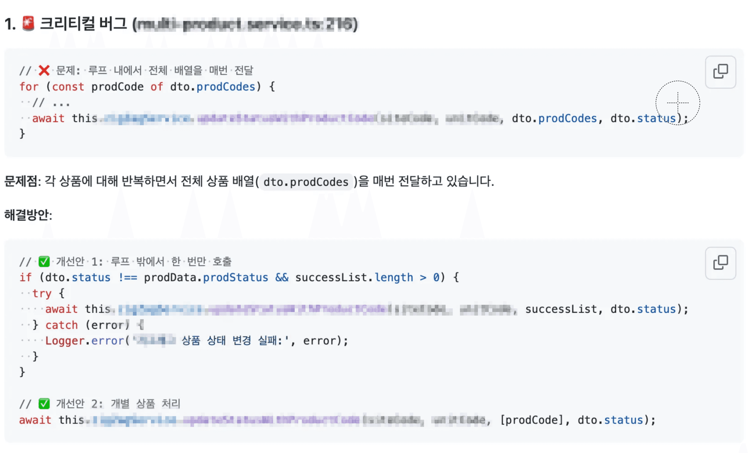Click green check mark beside 개선안 2
This screenshot has width=753, height=453.
pyautogui.click(x=44, y=404)
